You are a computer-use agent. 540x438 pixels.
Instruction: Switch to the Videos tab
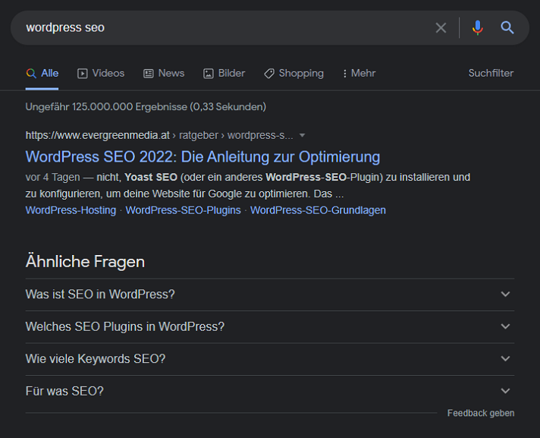pyautogui.click(x=101, y=74)
